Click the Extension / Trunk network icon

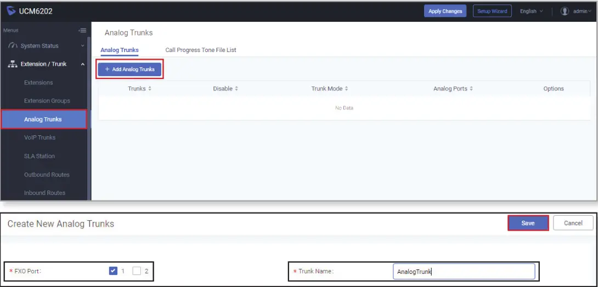tap(13, 64)
